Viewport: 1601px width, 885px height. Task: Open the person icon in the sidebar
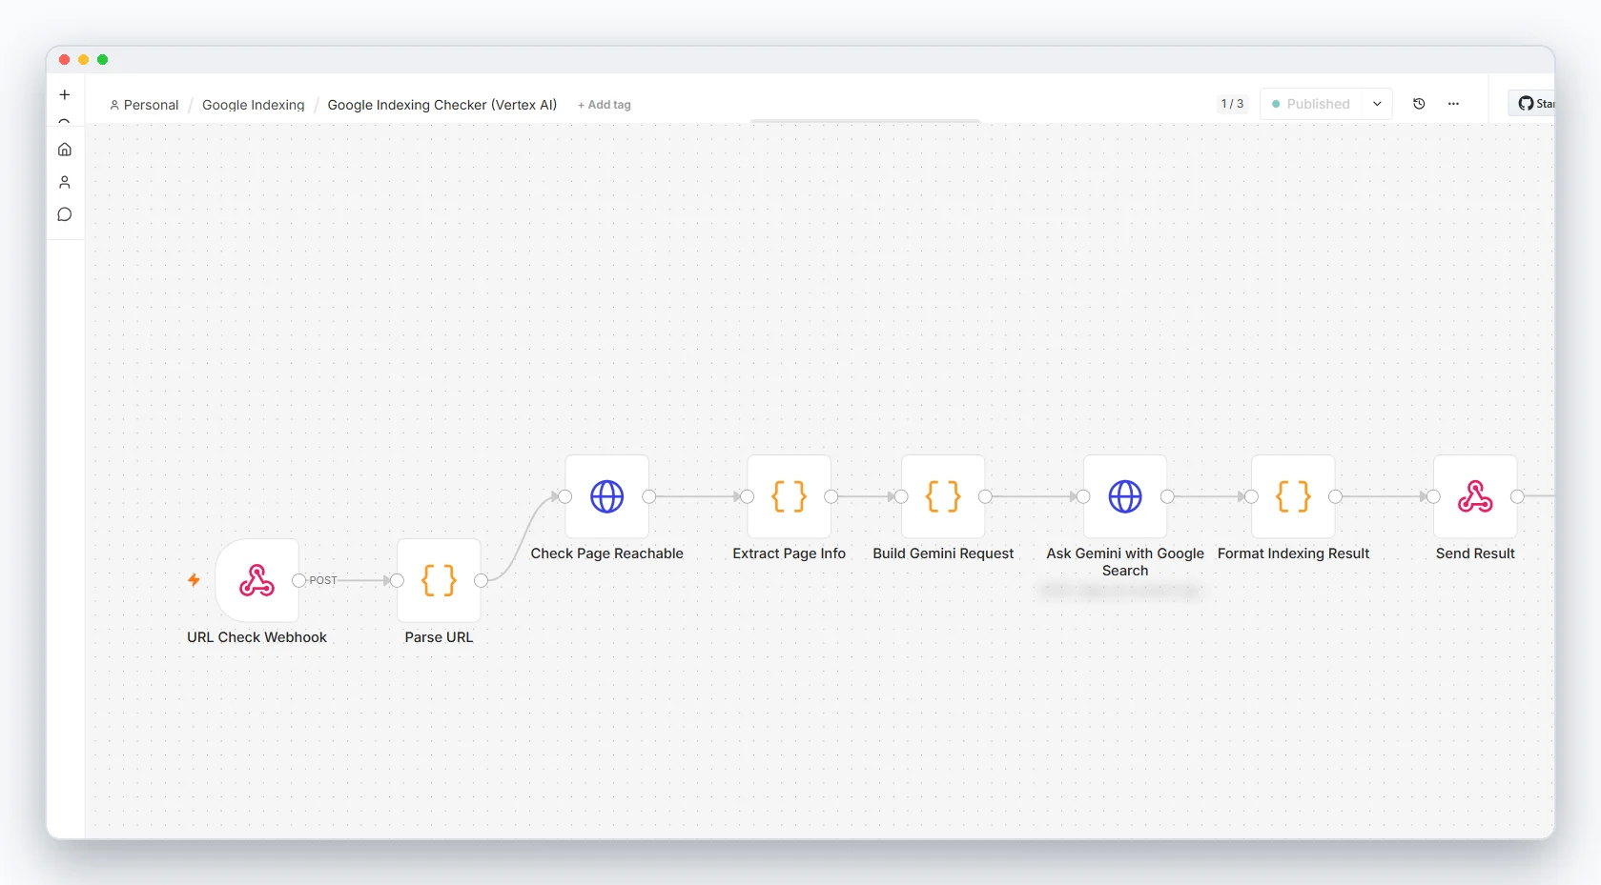pos(65,182)
